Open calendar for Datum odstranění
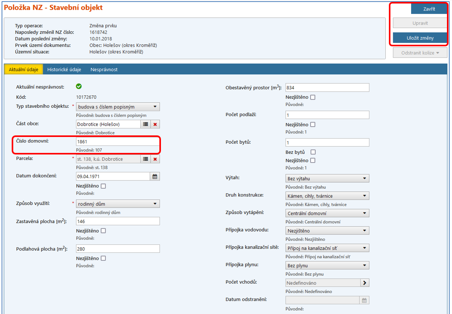The image size is (452, 314). 364,300
